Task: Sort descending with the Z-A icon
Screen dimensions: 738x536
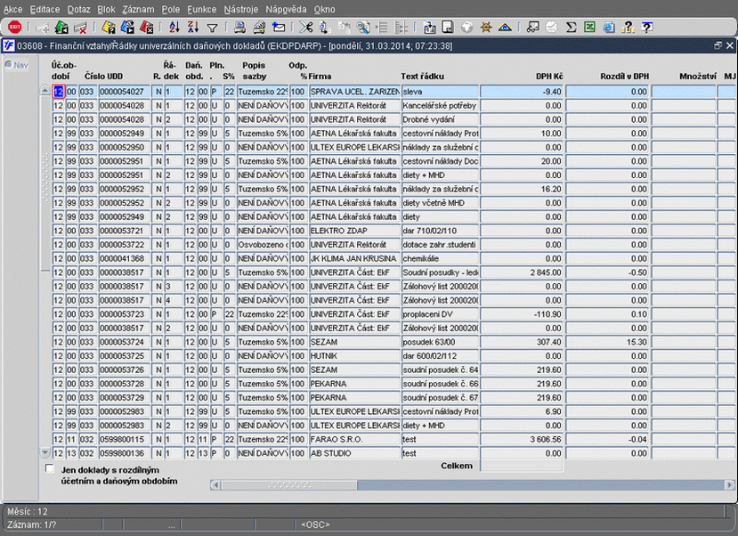Action: (x=191, y=28)
